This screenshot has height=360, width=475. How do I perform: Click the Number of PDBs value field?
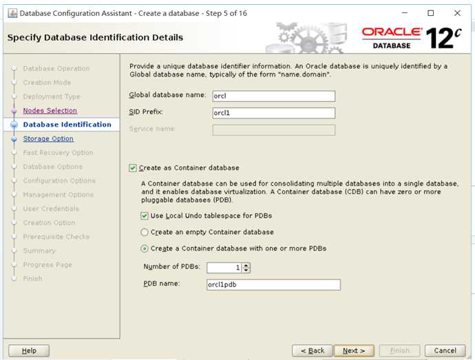(x=224, y=268)
